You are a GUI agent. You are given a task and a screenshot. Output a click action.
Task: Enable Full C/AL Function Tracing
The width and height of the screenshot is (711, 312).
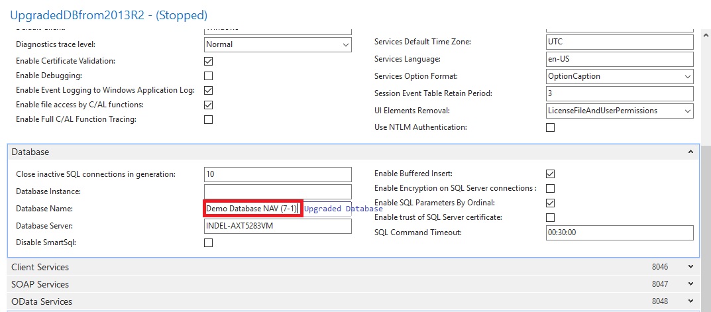[209, 119]
